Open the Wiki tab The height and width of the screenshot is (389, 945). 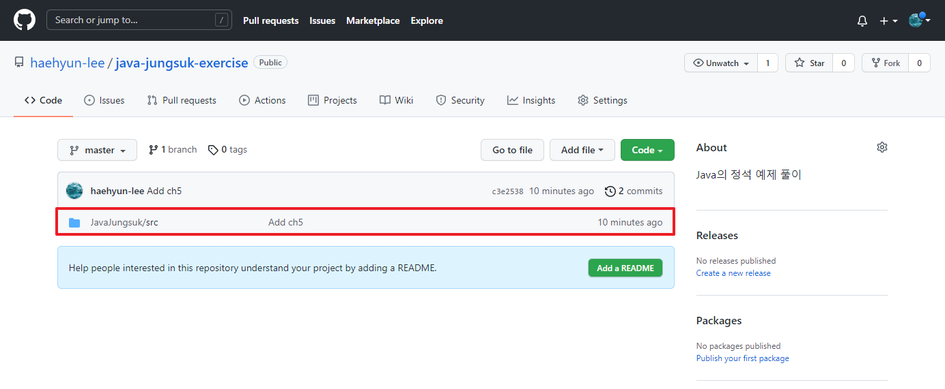coord(396,100)
